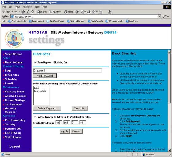The image size is (172, 157).
Task: Open the Search the Web link shortcut
Action: pos(76,21)
